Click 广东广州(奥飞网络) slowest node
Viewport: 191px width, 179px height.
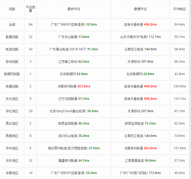134,173
